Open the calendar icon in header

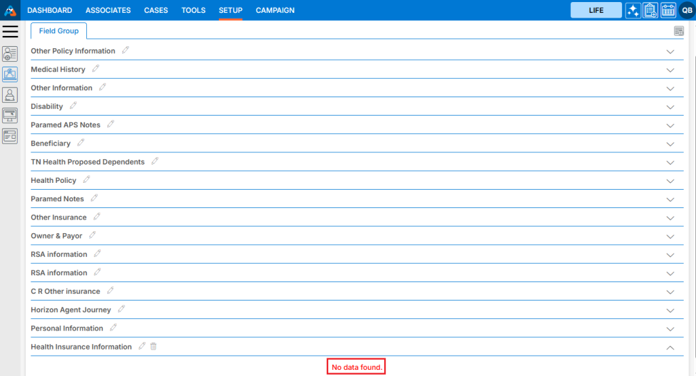click(668, 10)
